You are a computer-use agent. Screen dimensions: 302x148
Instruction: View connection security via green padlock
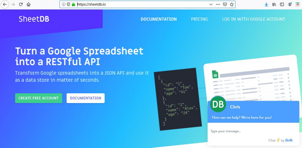73,4
